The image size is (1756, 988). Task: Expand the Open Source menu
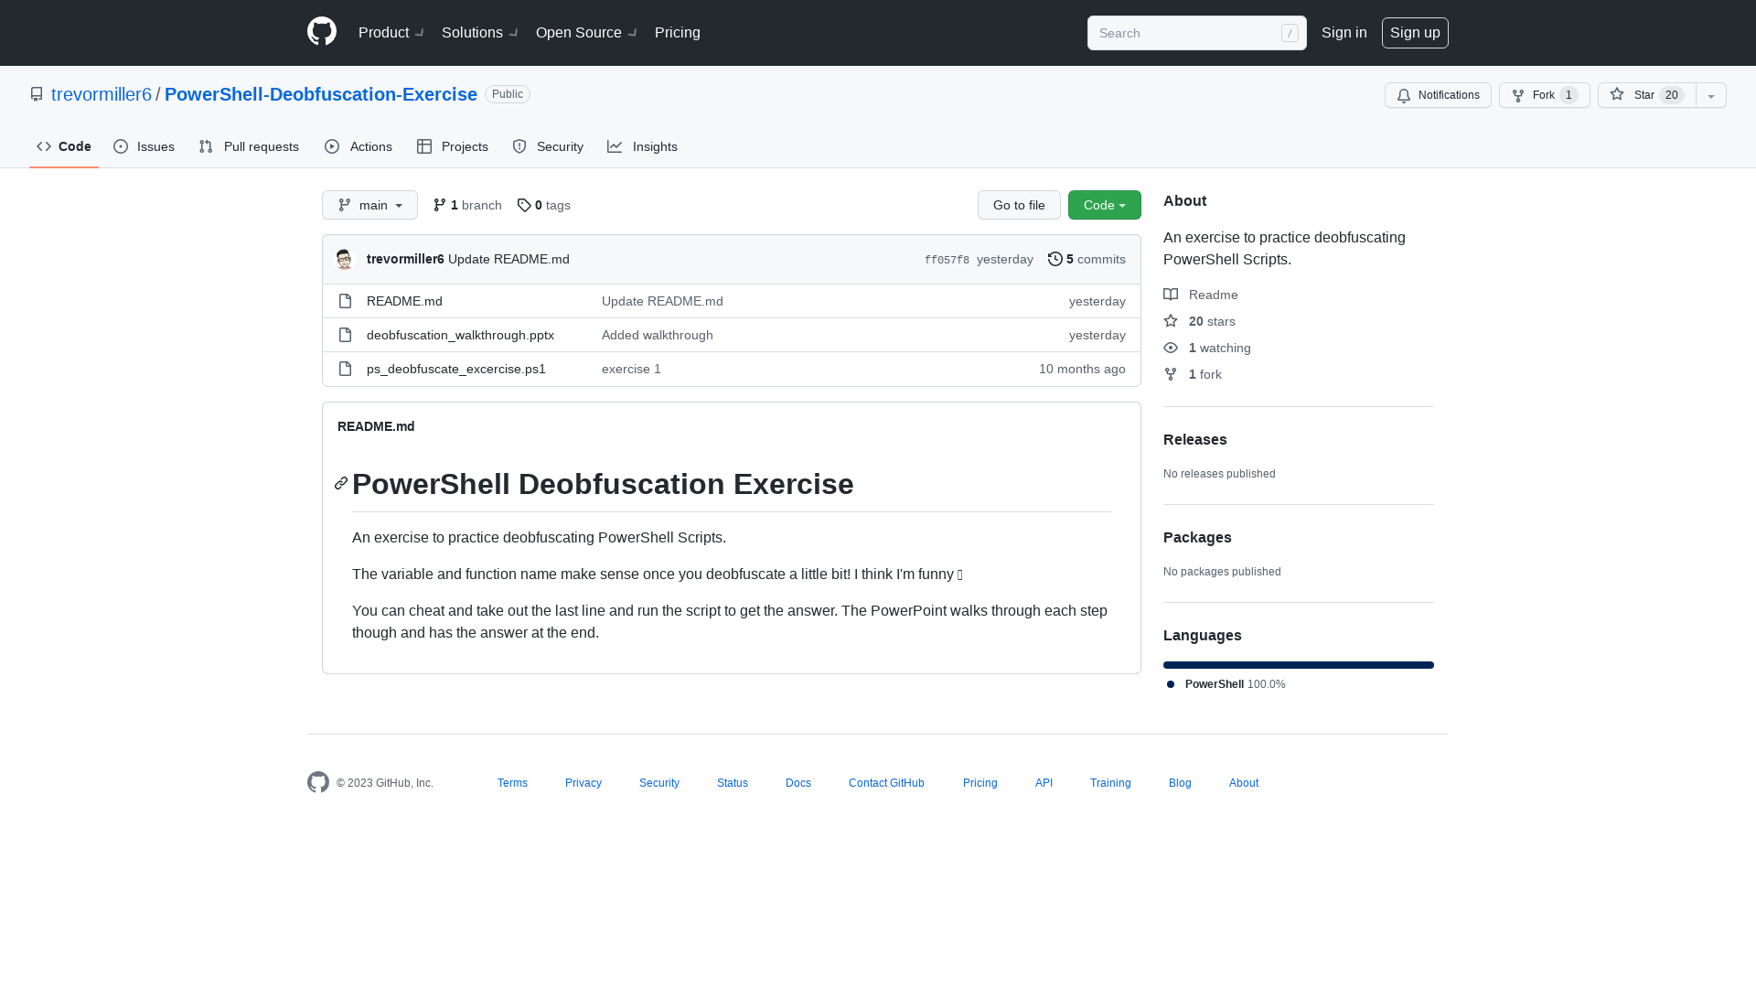[586, 33]
